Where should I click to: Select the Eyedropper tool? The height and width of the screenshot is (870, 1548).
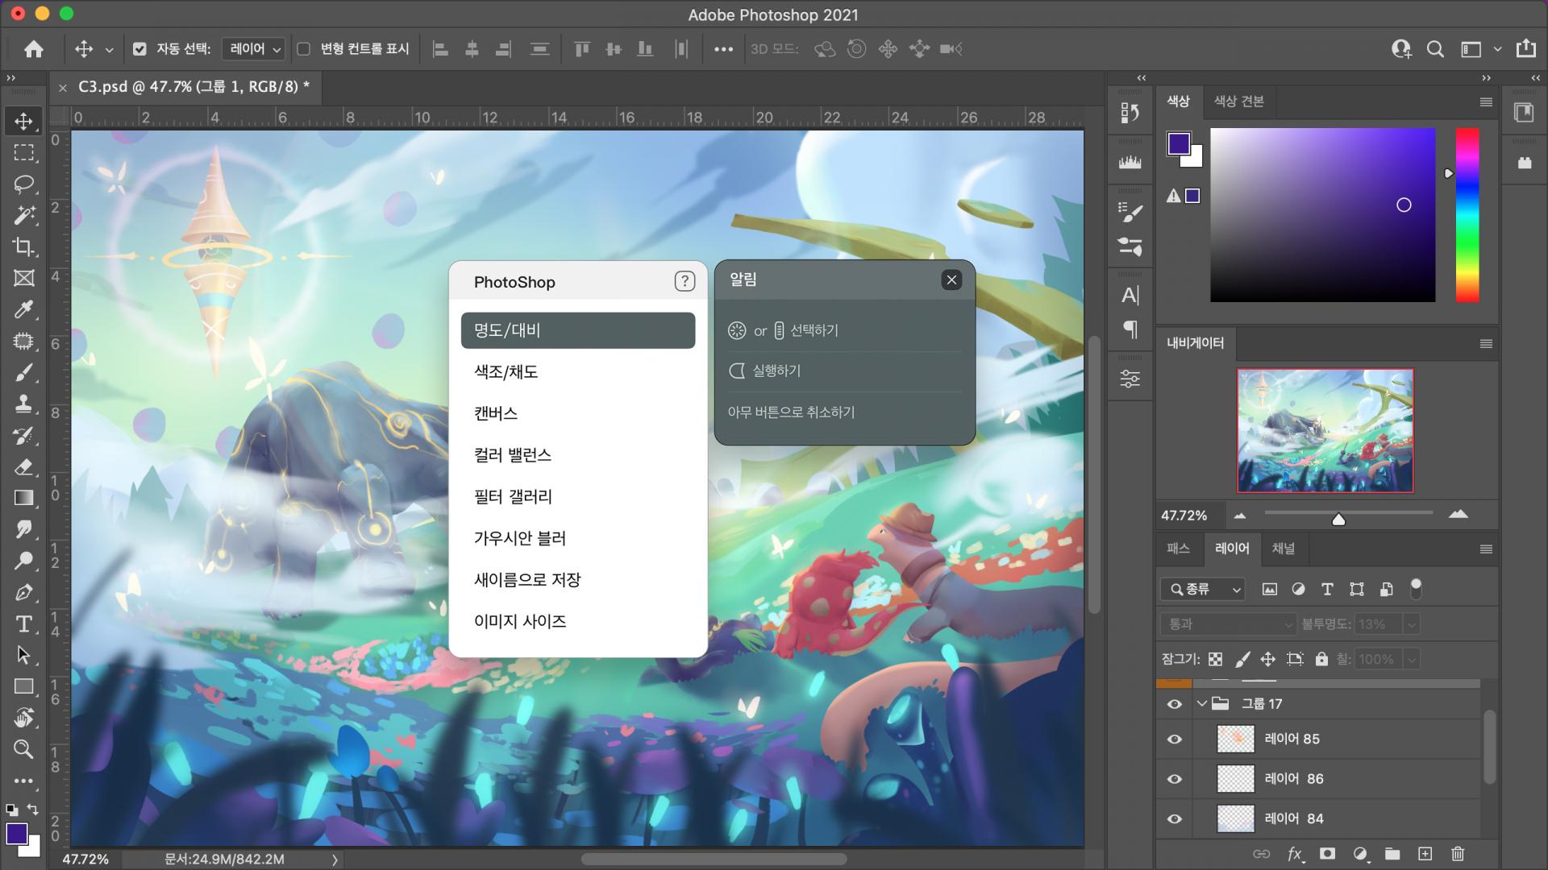[x=23, y=309]
